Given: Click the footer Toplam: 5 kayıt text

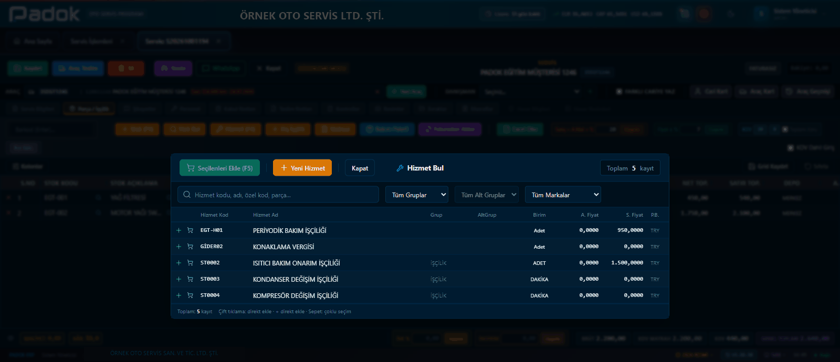Looking at the screenshot, I should [195, 312].
